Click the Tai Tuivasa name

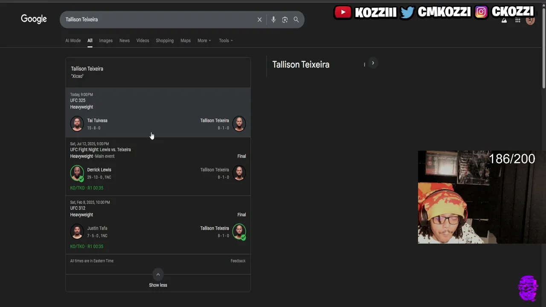(97, 121)
